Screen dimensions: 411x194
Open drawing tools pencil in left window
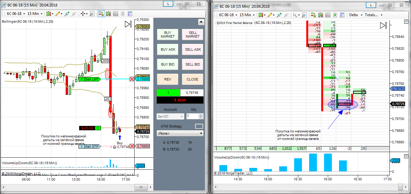coord(59,14)
